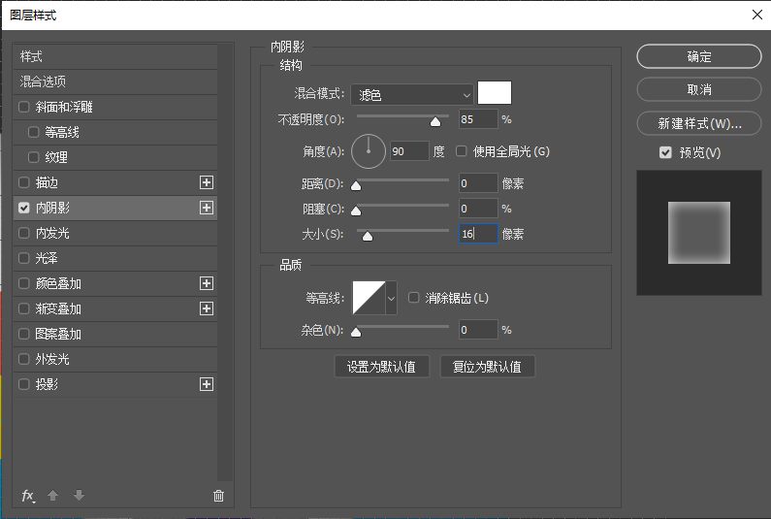The height and width of the screenshot is (519, 771).
Task: Click the 距离 pixel value field
Action: (478, 183)
